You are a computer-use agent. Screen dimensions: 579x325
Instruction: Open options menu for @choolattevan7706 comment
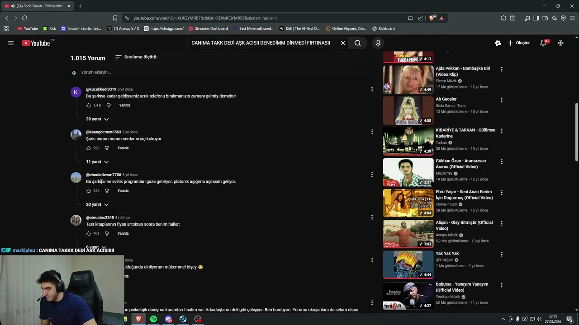(x=372, y=175)
